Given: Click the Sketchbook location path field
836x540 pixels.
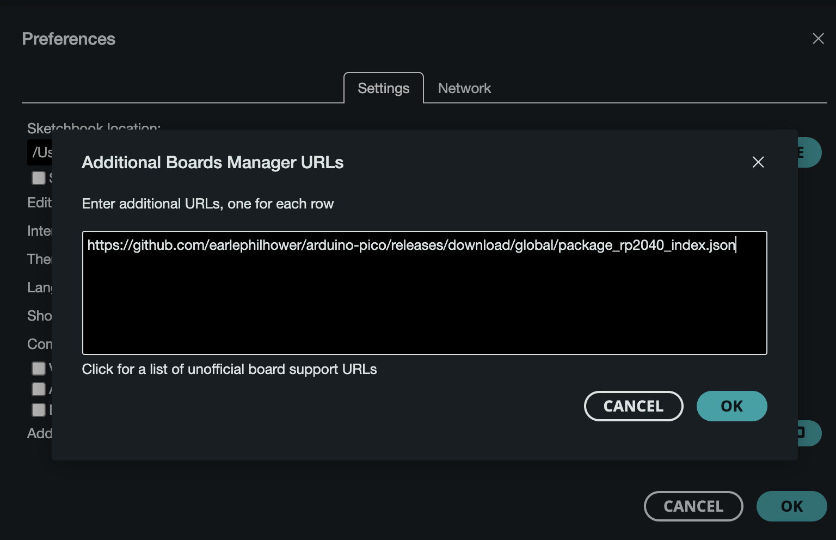Looking at the screenshot, I should [40, 152].
